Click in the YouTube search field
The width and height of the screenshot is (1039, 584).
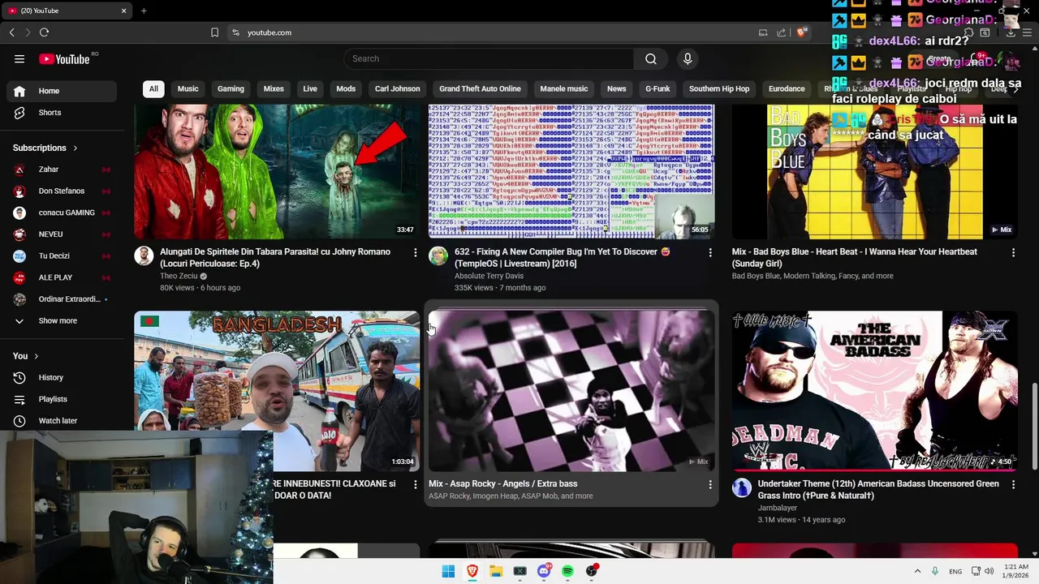coord(489,58)
